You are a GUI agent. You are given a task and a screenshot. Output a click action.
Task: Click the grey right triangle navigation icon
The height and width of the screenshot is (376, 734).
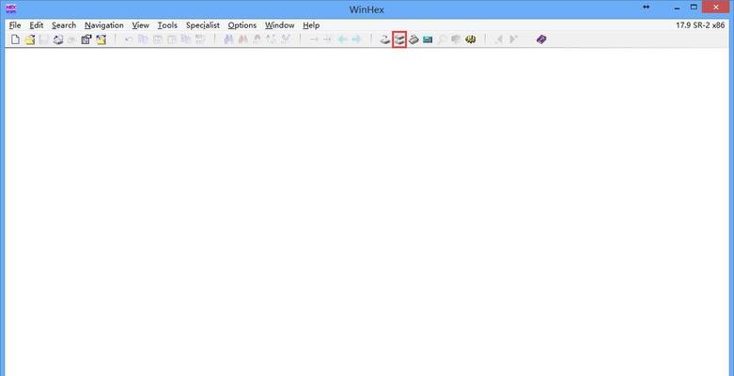(513, 39)
